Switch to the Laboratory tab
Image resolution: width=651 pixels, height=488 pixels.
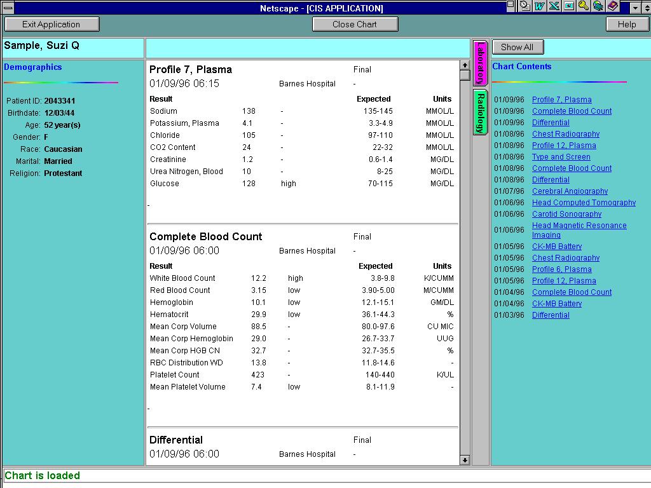(x=480, y=63)
